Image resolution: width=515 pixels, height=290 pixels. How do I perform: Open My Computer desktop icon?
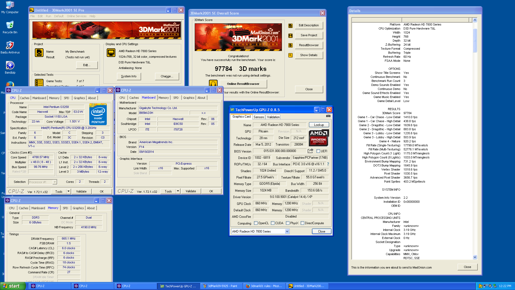click(10, 7)
